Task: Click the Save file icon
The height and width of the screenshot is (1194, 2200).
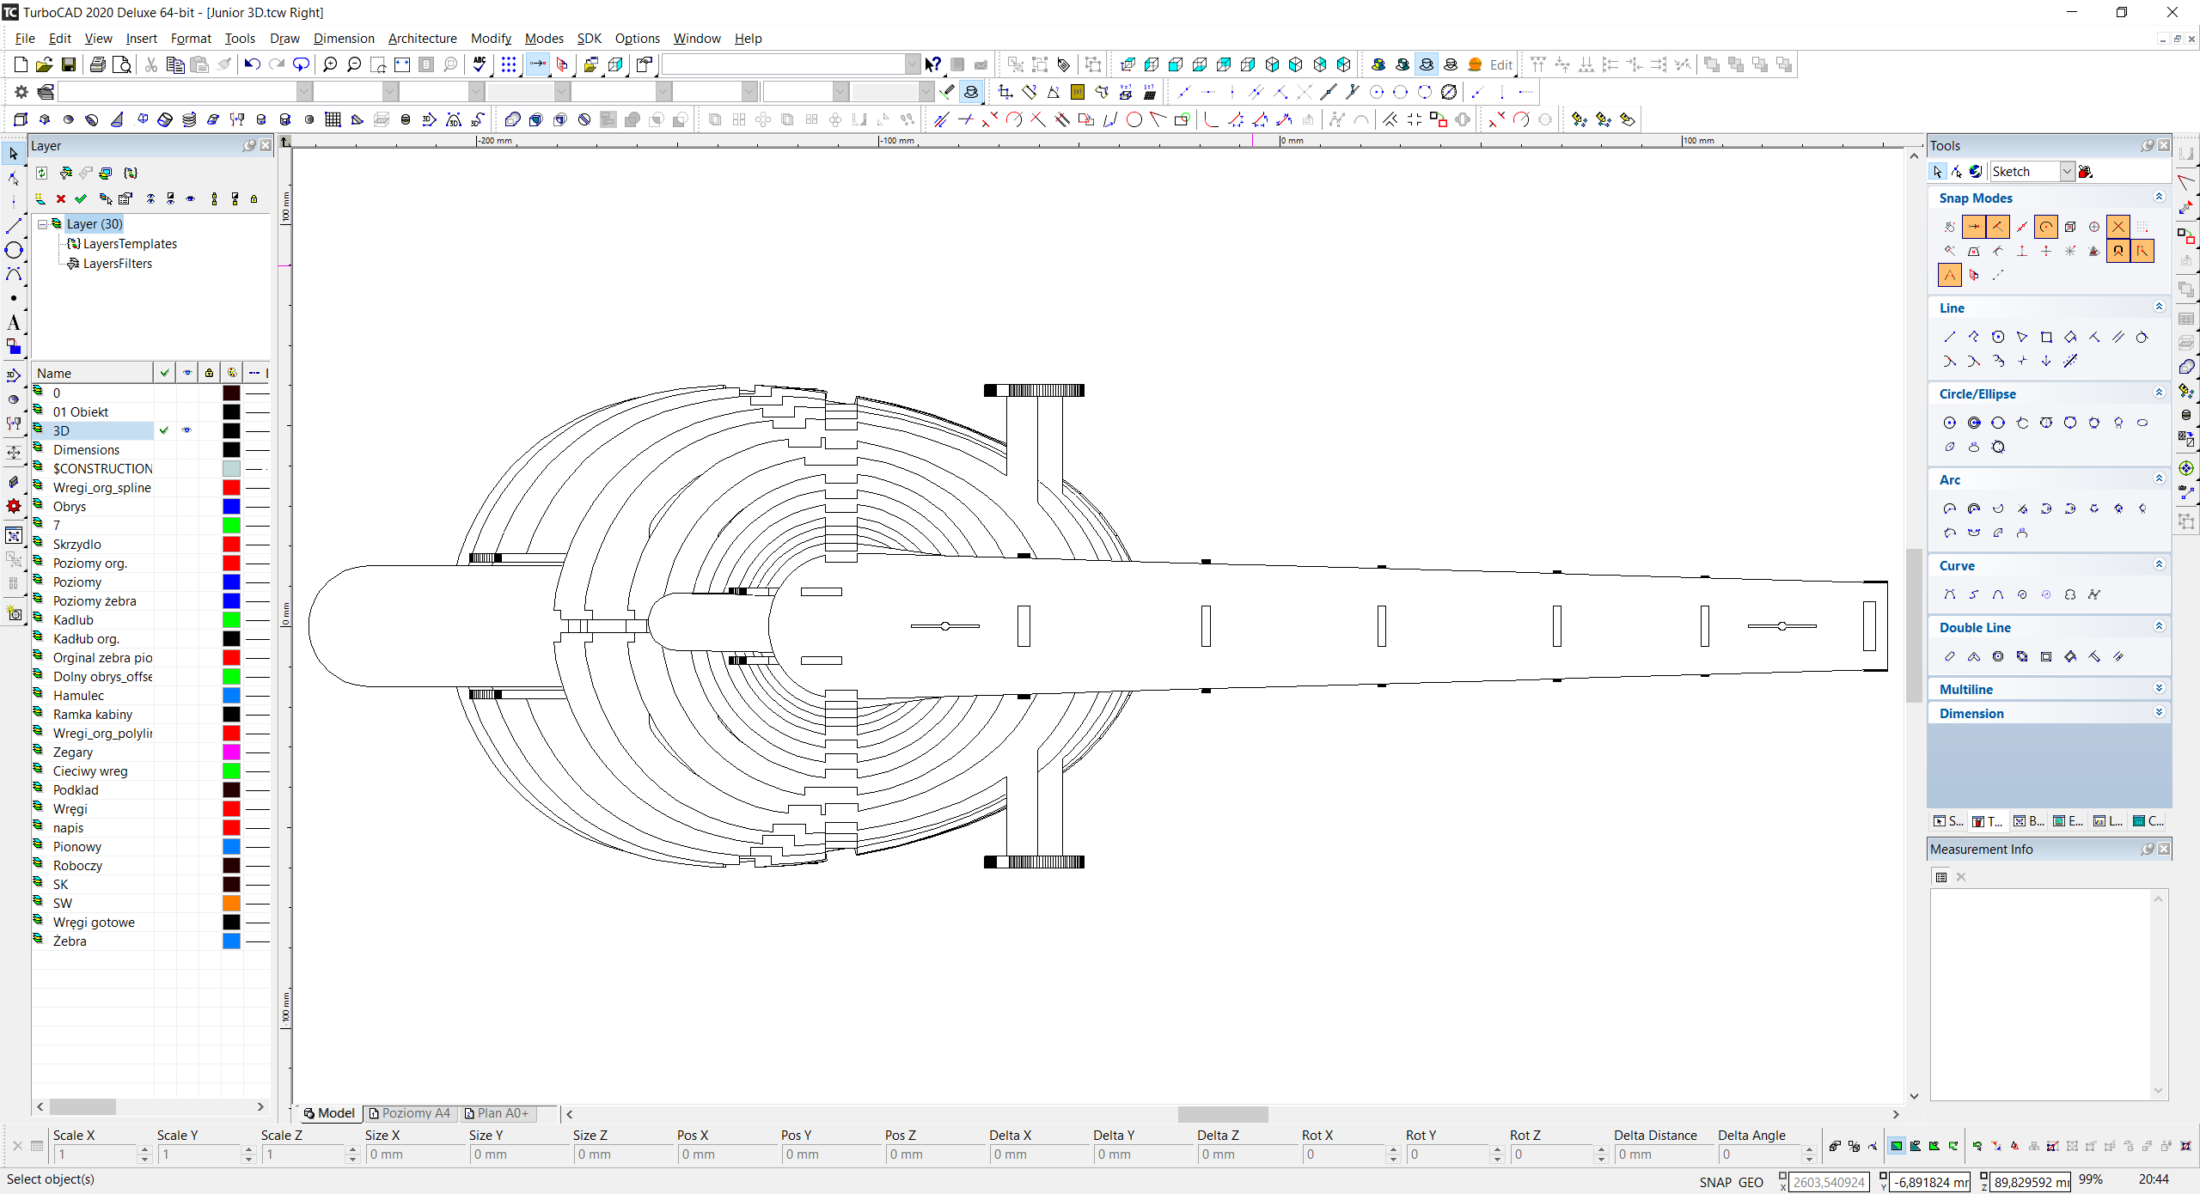Action: point(69,64)
